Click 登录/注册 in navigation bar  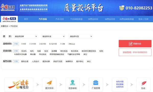143,19
